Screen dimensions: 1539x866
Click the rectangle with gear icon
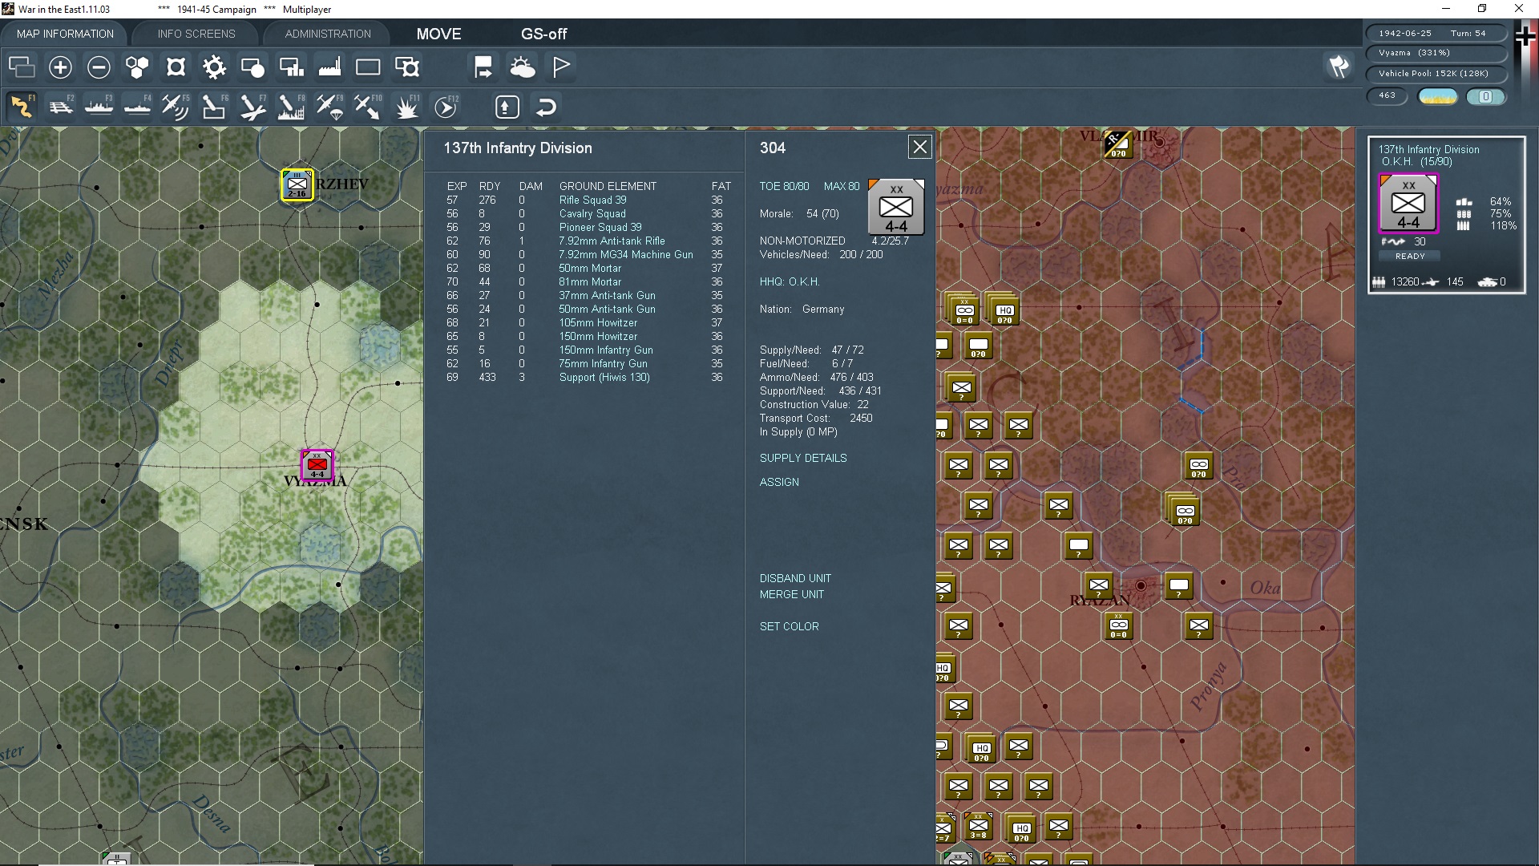pyautogui.click(x=407, y=67)
